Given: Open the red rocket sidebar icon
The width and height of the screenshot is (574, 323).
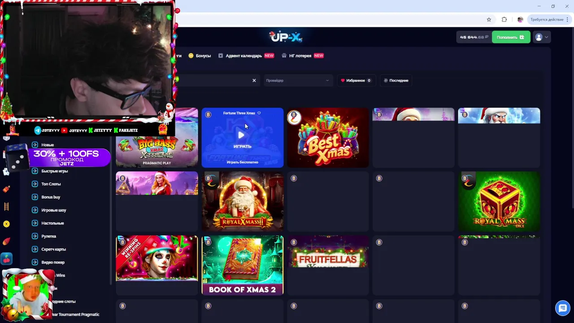Looking at the screenshot, I should pyautogui.click(x=6, y=241).
